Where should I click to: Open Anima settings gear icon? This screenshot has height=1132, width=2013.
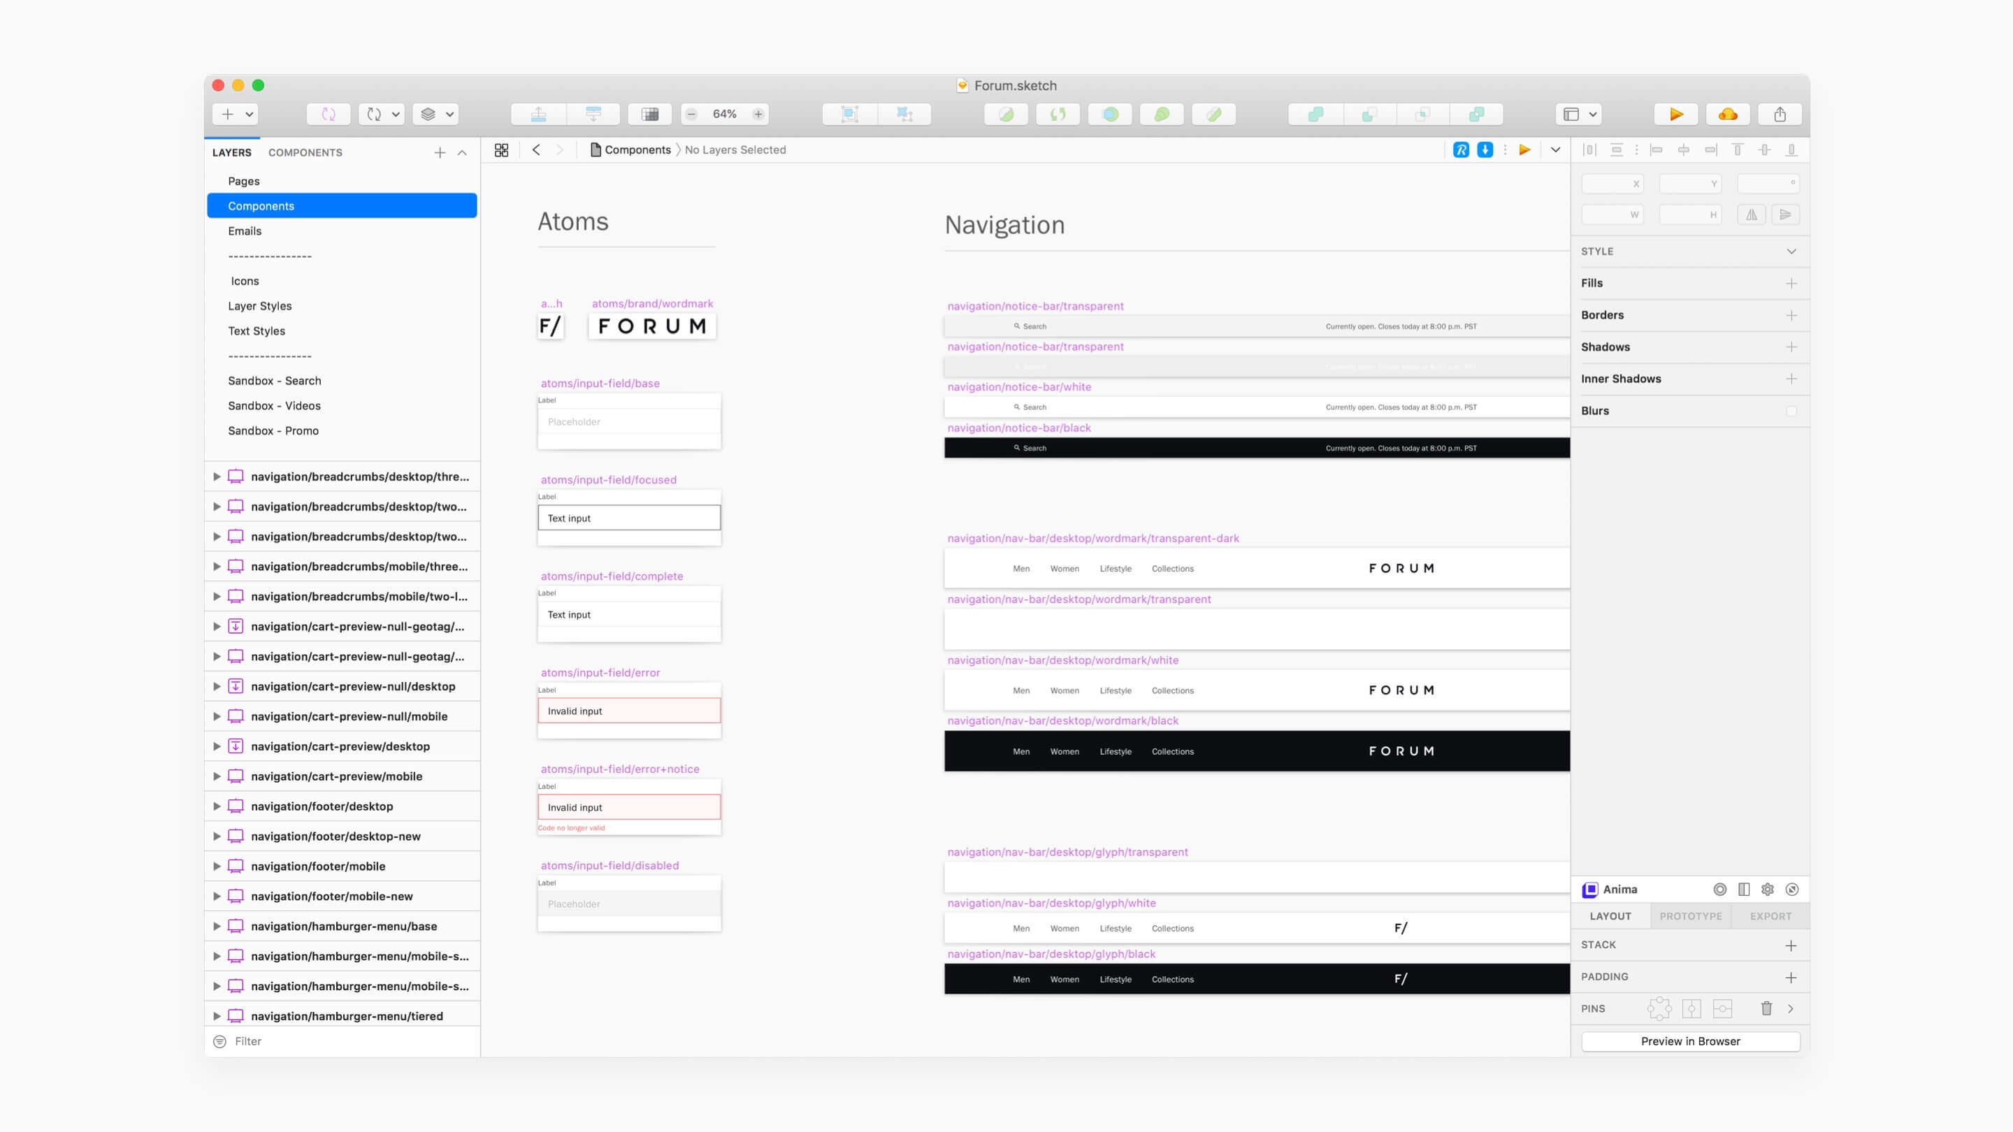pyautogui.click(x=1768, y=890)
